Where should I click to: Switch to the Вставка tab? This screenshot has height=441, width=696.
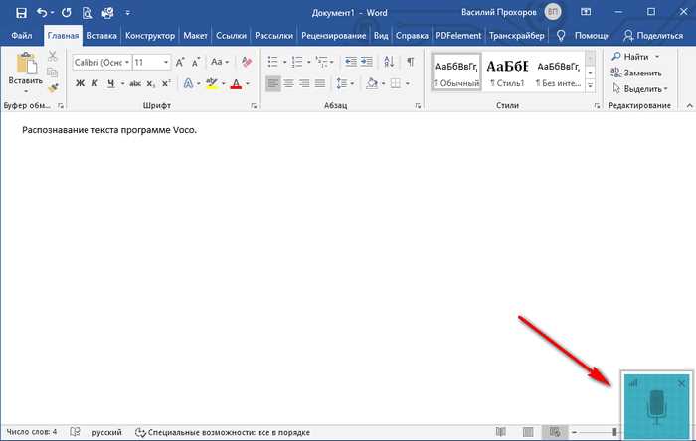point(101,35)
